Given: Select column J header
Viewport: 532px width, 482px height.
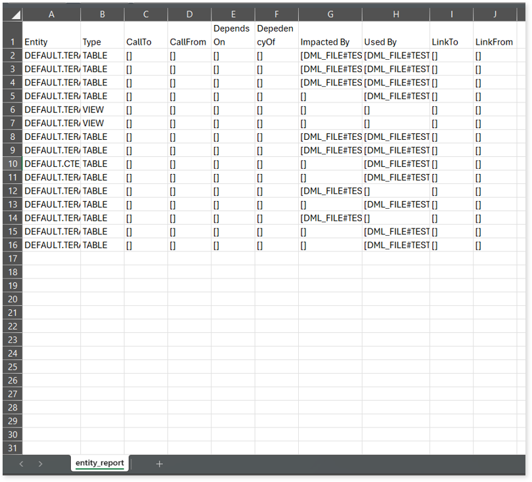Looking at the screenshot, I should [x=494, y=14].
